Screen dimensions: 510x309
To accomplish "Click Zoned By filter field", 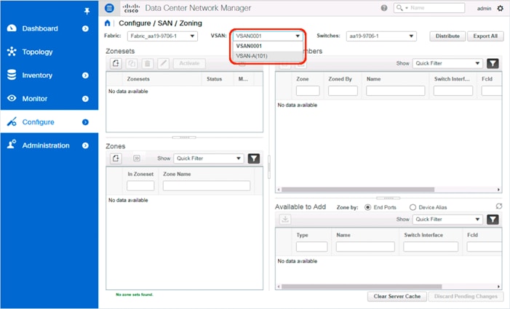I will 343,91.
